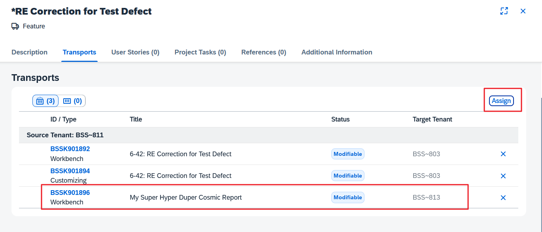Select the Transports tab

tap(79, 52)
